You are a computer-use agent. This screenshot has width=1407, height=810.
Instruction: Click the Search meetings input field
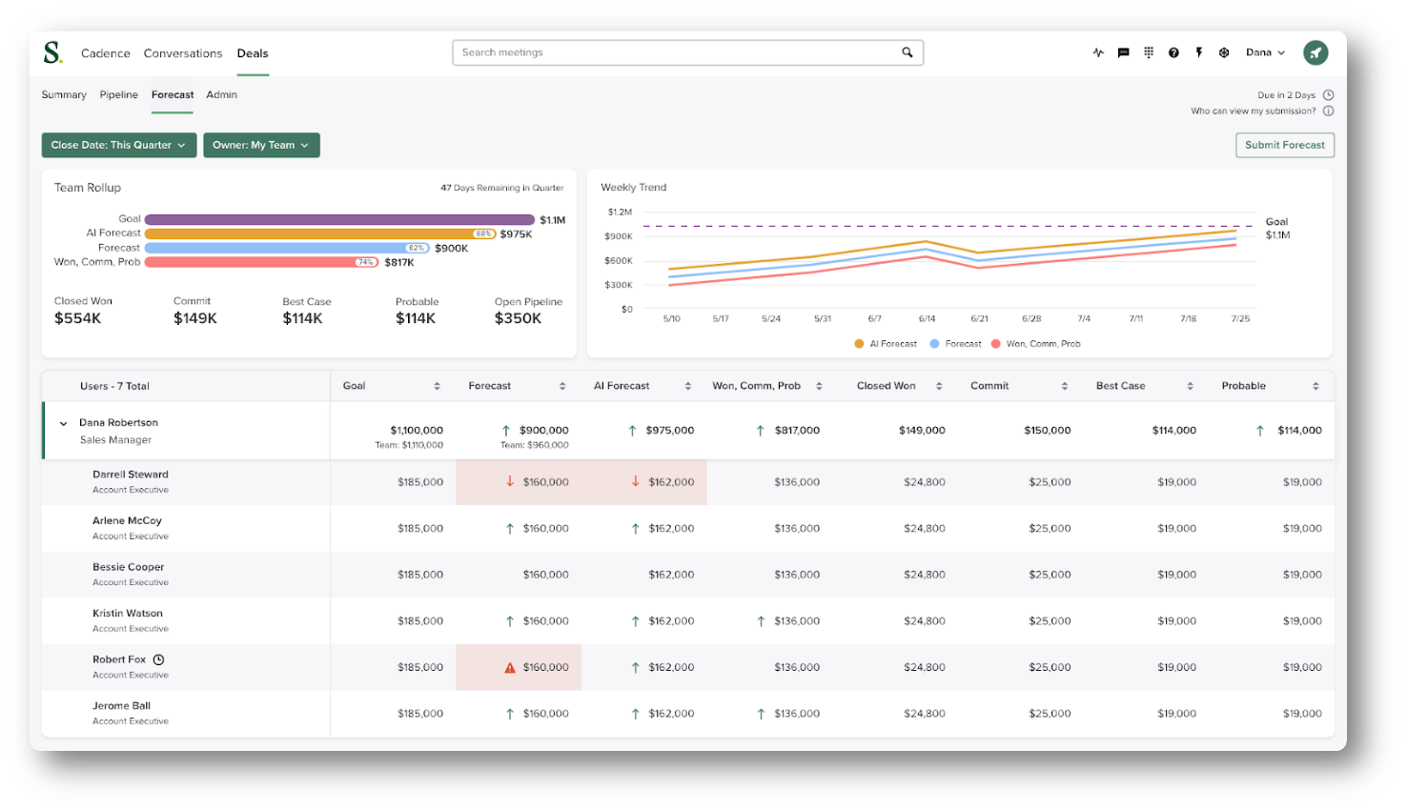688,52
